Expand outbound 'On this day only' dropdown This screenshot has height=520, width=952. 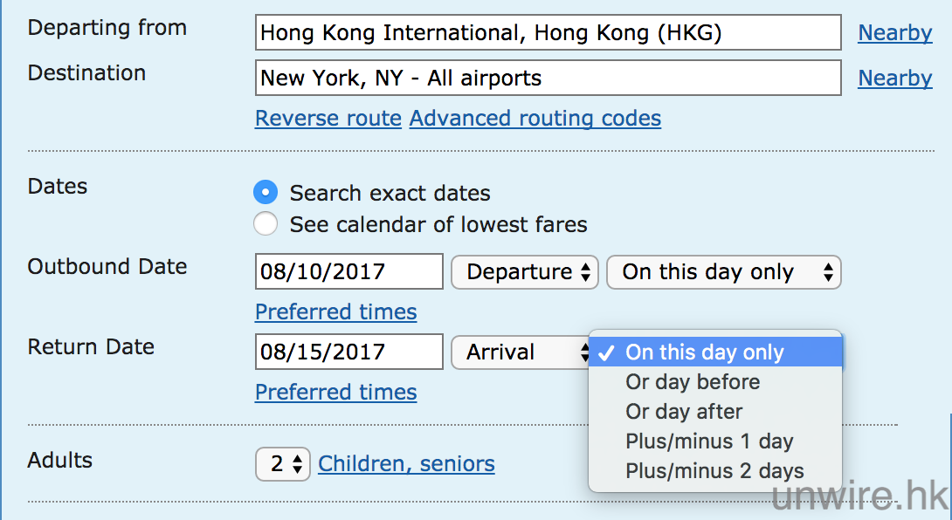point(723,272)
